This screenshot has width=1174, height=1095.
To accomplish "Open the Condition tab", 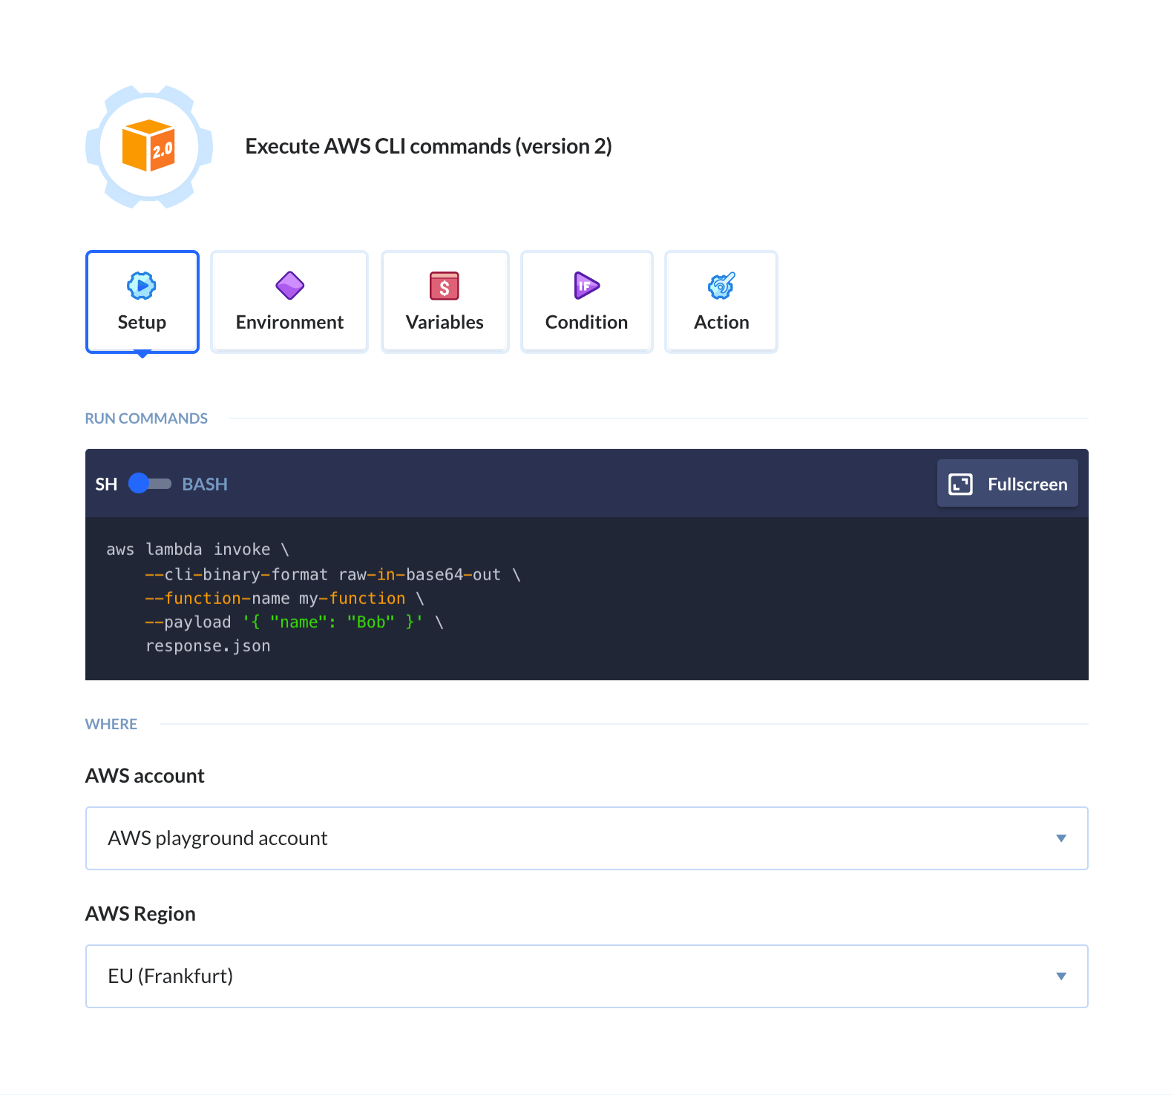I will pos(587,302).
